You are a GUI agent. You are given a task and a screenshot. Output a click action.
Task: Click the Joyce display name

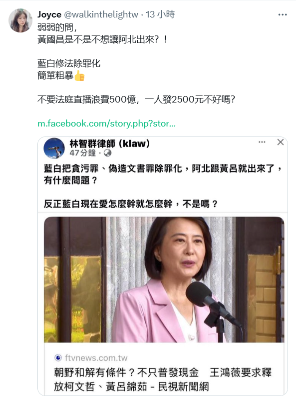click(49, 14)
